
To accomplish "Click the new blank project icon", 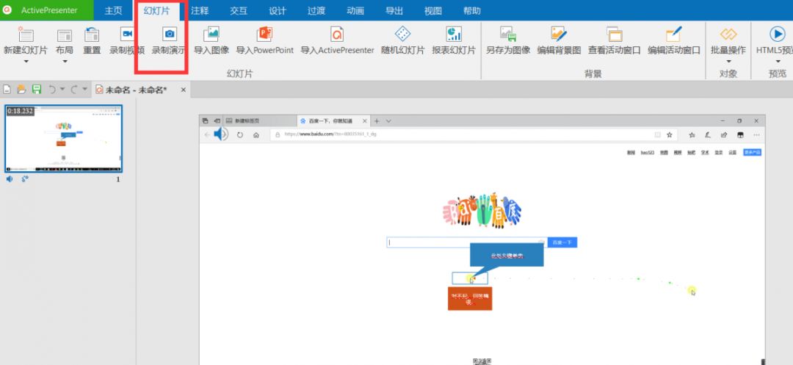I will point(7,90).
